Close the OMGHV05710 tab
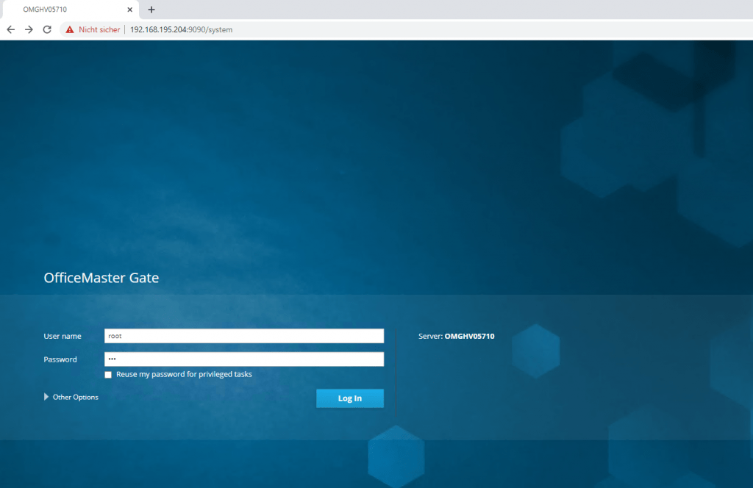Screen dimensions: 753x488 tap(129, 10)
